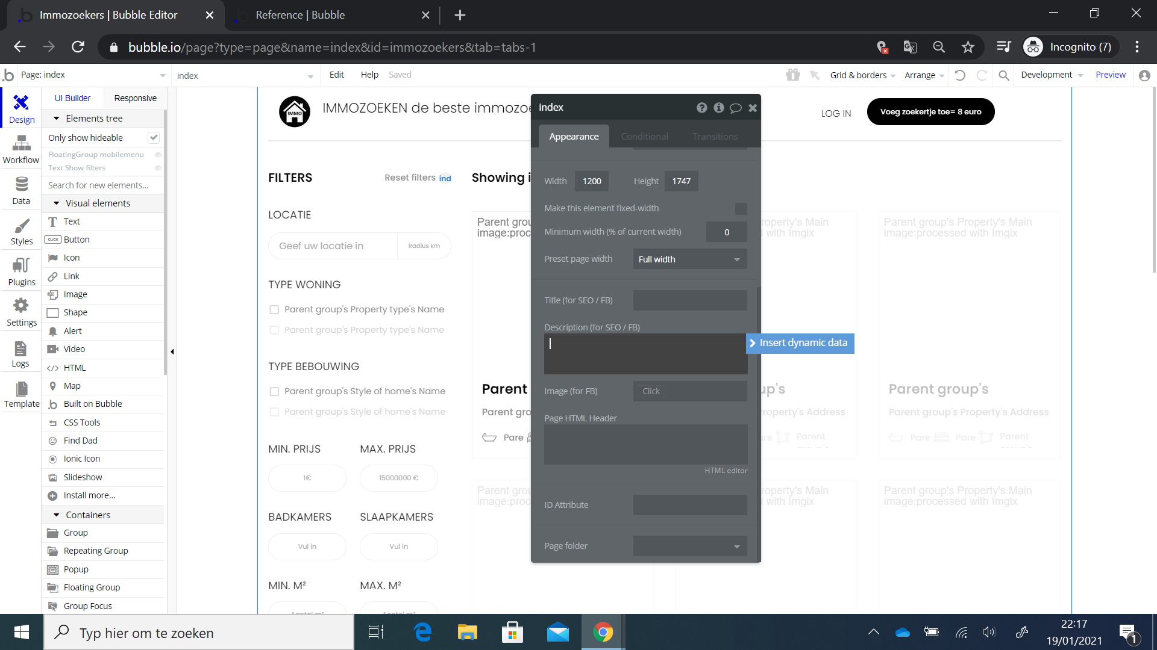Toggle visibility eye for FloatingGroup mobilemenu

[158, 155]
